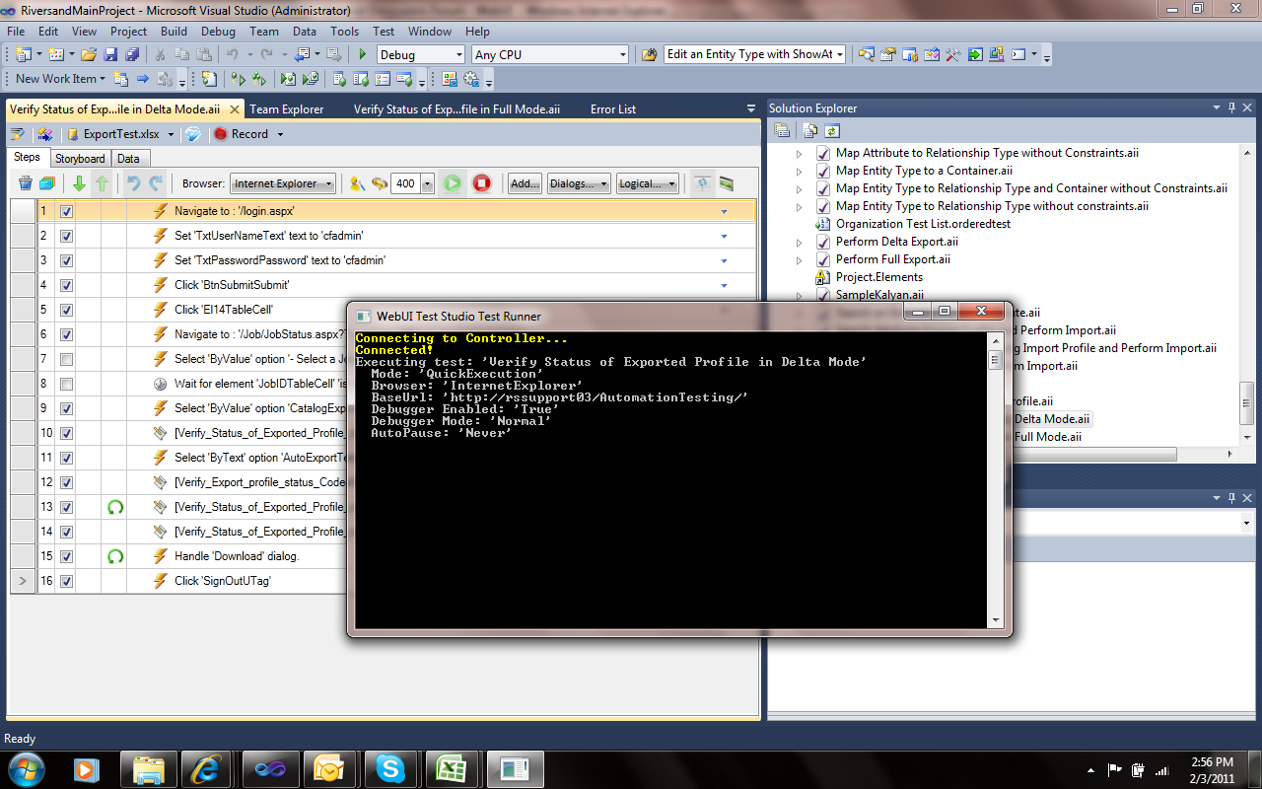
Task: Click the Find in Files icon left of the search box
Action: pyautogui.click(x=649, y=55)
